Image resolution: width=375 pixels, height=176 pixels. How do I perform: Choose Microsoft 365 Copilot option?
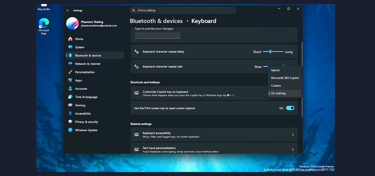click(x=285, y=78)
